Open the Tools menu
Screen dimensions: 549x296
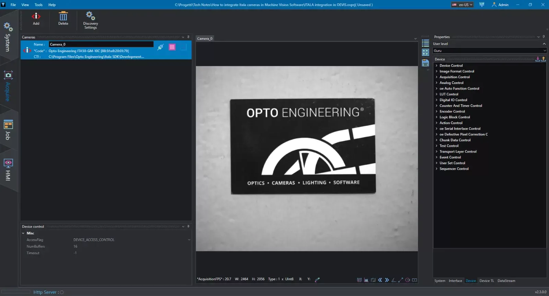[x=38, y=5]
